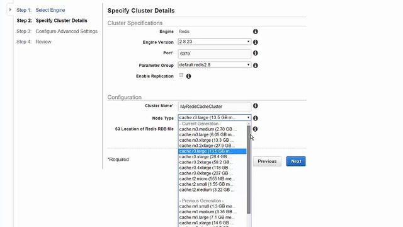Select cache.t2.micro (555 MB) node type
This screenshot has width=403, height=227.
coord(212,178)
